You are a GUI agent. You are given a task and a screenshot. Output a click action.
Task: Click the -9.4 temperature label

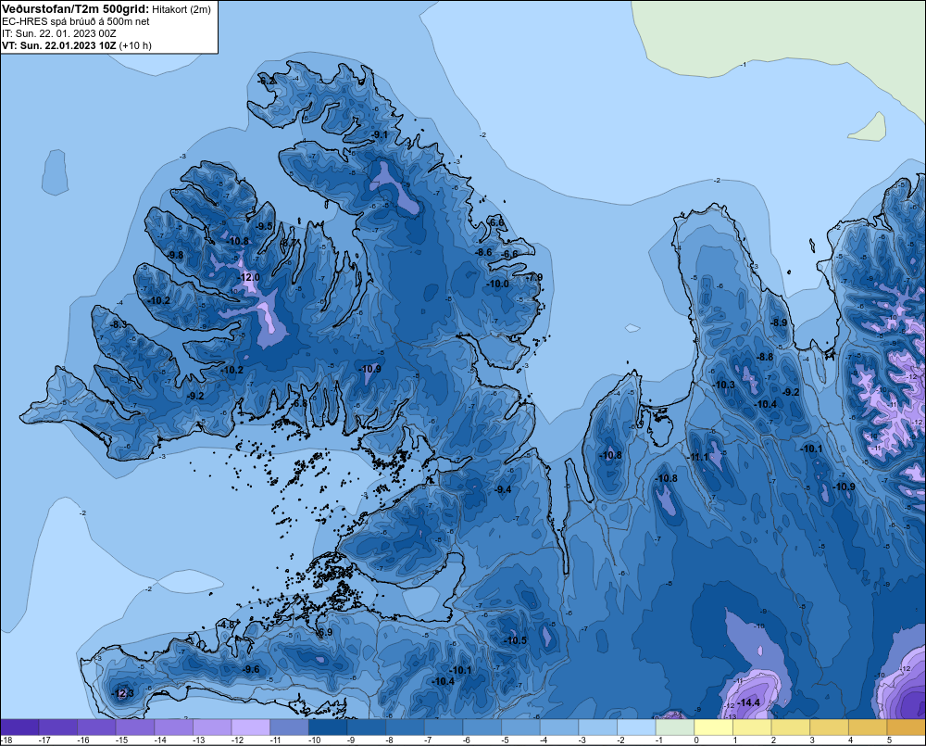[503, 489]
